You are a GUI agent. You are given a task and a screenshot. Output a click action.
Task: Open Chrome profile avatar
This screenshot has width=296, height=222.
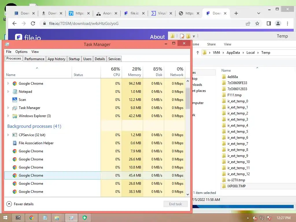point(278,23)
